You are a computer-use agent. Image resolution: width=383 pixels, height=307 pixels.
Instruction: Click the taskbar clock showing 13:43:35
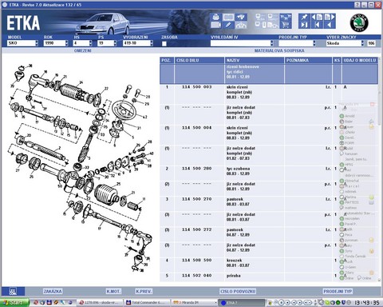coord(368,302)
